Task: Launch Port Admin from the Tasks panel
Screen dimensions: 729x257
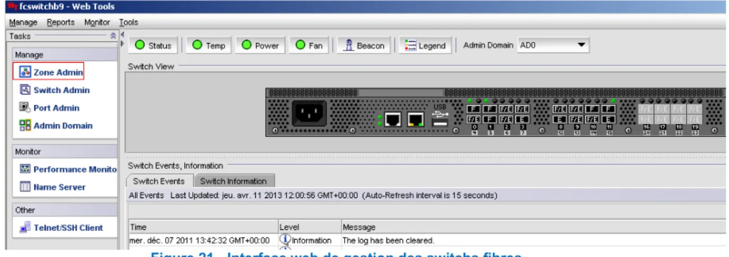Action: point(49,108)
